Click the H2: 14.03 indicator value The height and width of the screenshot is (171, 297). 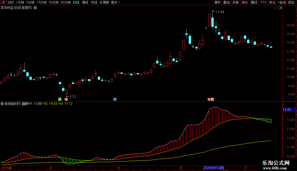click(50, 104)
